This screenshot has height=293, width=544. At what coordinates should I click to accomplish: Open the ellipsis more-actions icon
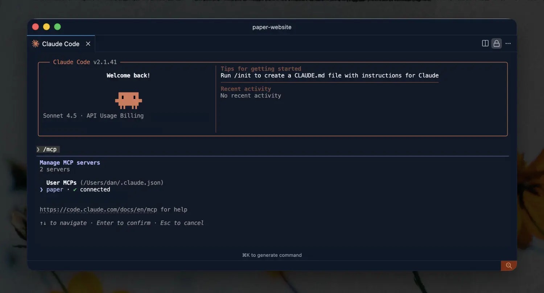pyautogui.click(x=508, y=43)
